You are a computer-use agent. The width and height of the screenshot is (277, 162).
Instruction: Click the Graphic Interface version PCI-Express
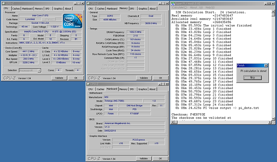[138, 140]
